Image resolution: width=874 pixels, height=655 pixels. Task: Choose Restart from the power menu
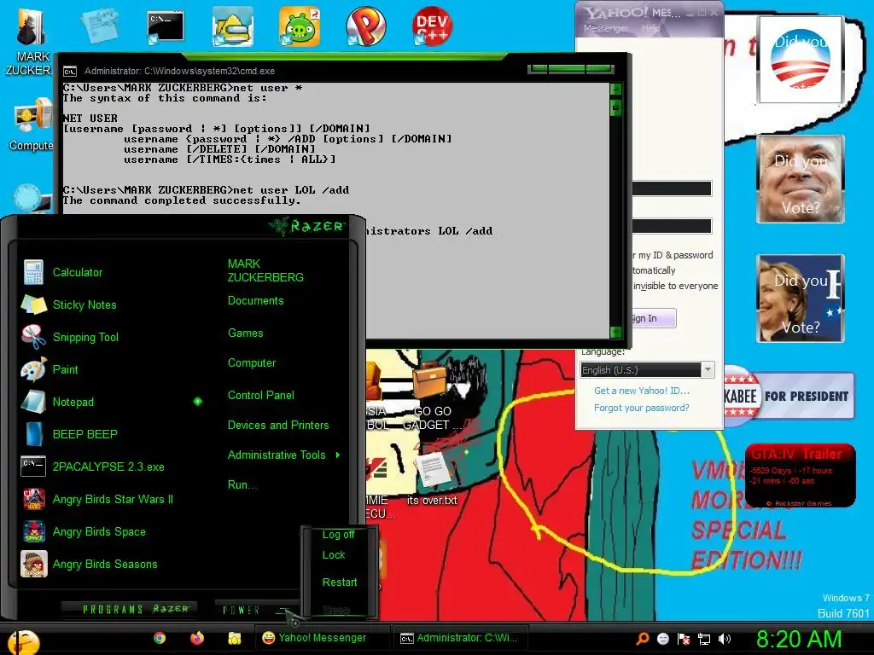[x=340, y=583]
